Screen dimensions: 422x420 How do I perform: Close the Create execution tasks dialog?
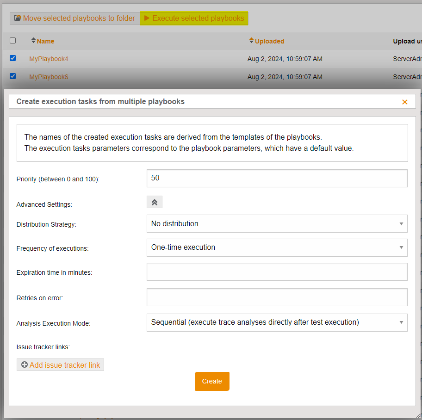[x=404, y=102]
